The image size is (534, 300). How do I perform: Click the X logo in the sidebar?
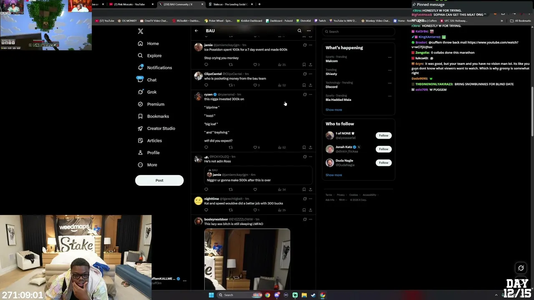click(141, 31)
